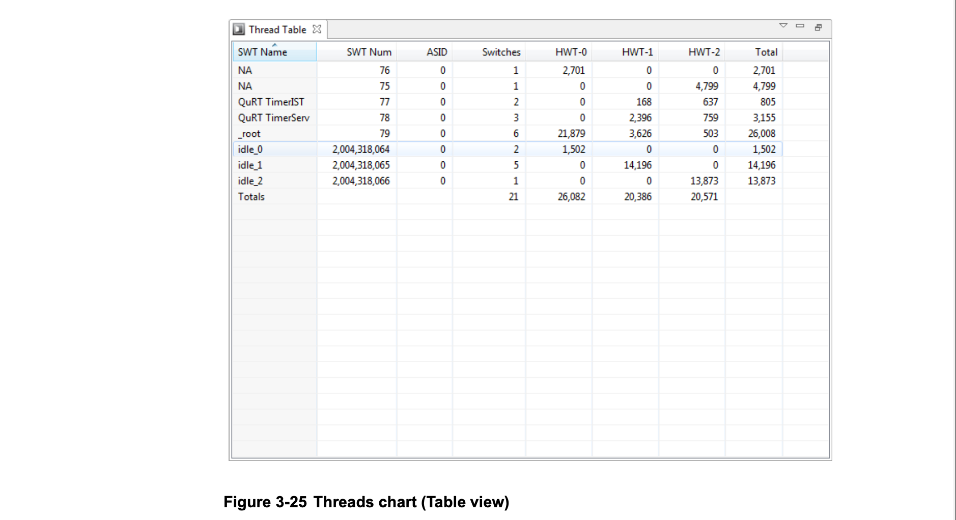The image size is (956, 520).
Task: Click SWT Num value 79
Action: pos(384,133)
